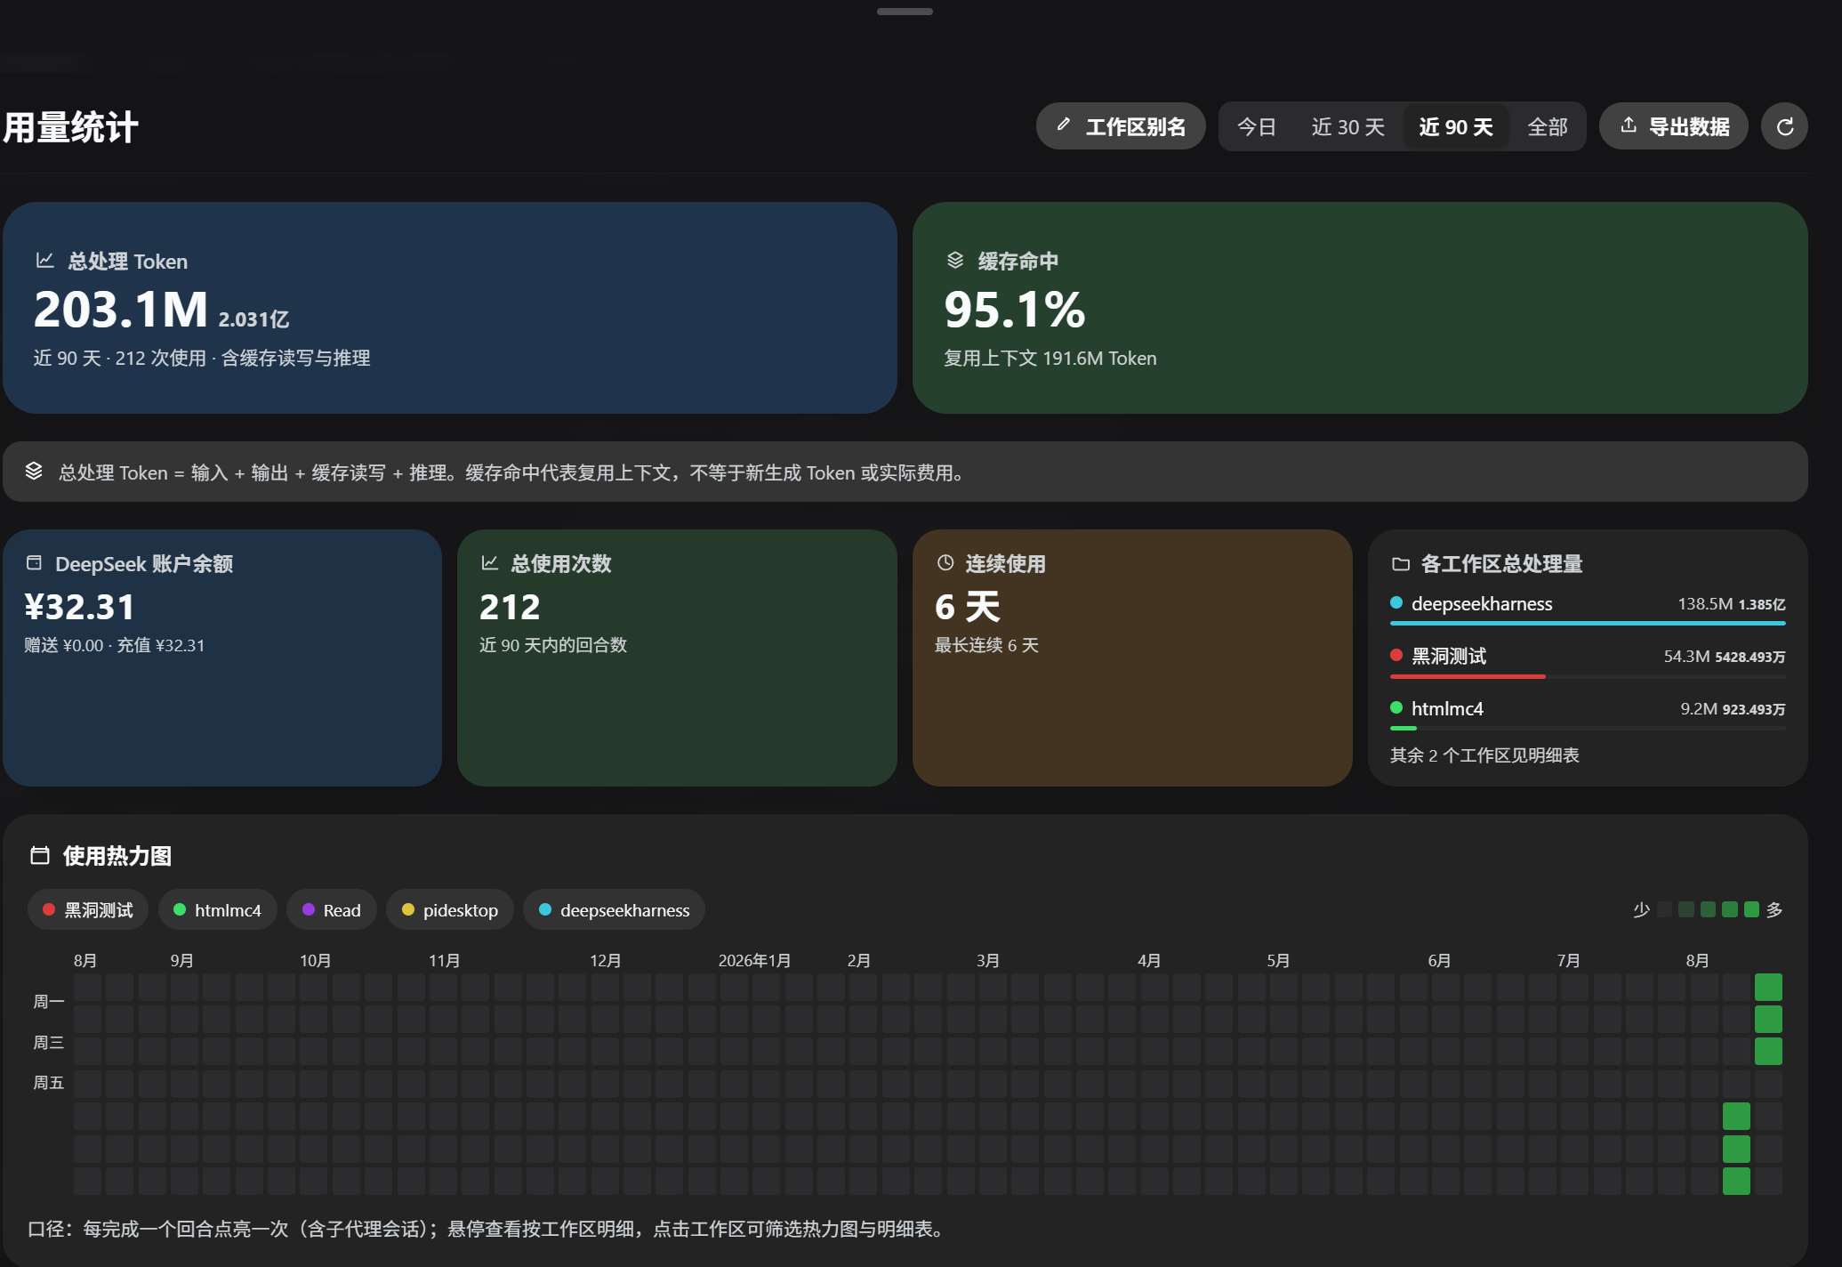Click the 138.5M deepseekharness amount
This screenshot has width=1842, height=1267.
pos(1705,603)
